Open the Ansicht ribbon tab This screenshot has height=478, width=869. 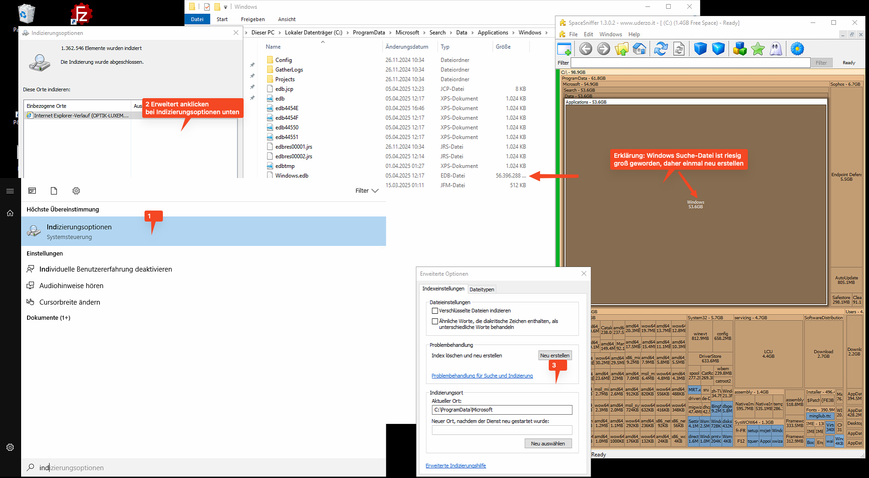[287, 19]
